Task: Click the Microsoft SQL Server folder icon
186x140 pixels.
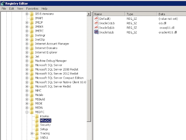Action: tap(32, 65)
